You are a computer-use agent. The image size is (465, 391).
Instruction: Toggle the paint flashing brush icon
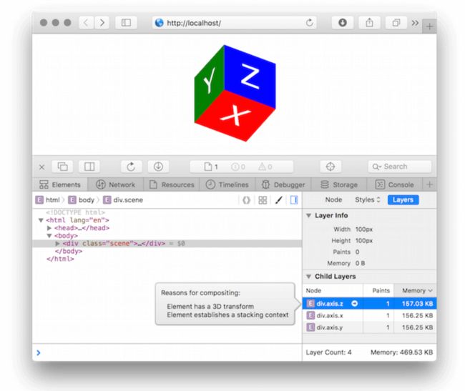coord(279,200)
